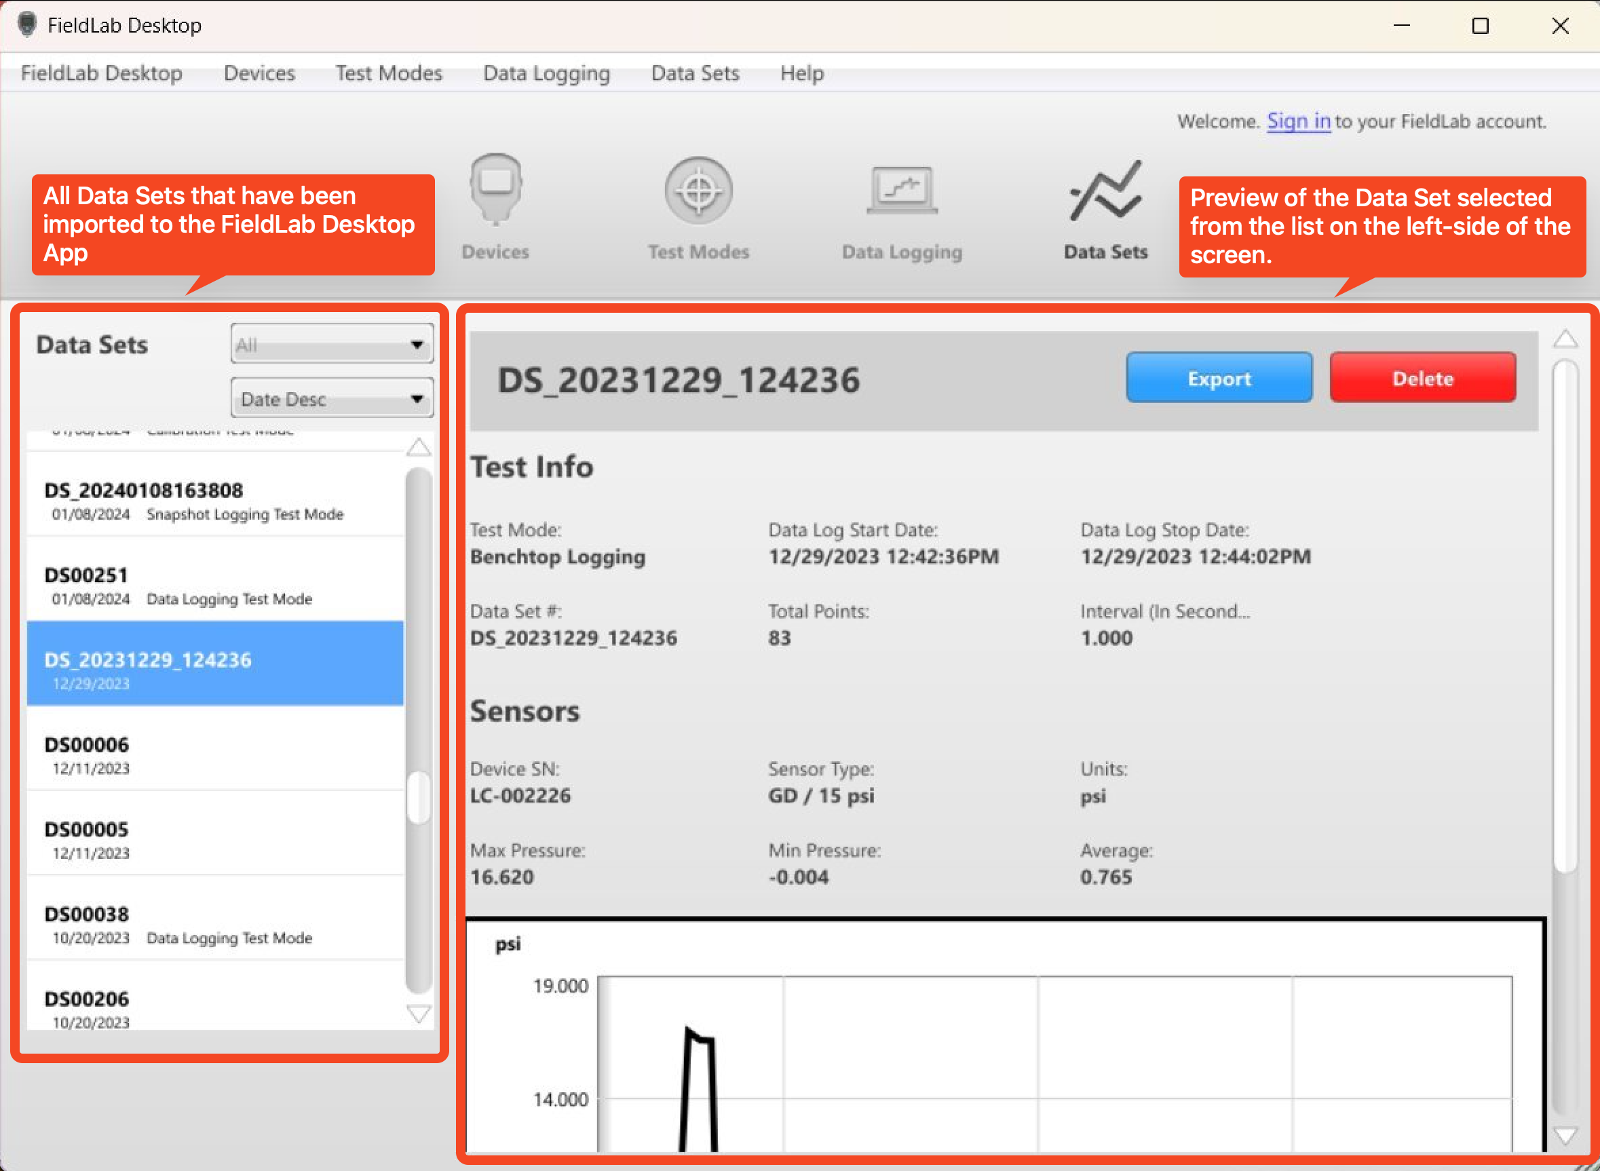The height and width of the screenshot is (1171, 1600).
Task: Click the red Delete button
Action: click(x=1423, y=378)
